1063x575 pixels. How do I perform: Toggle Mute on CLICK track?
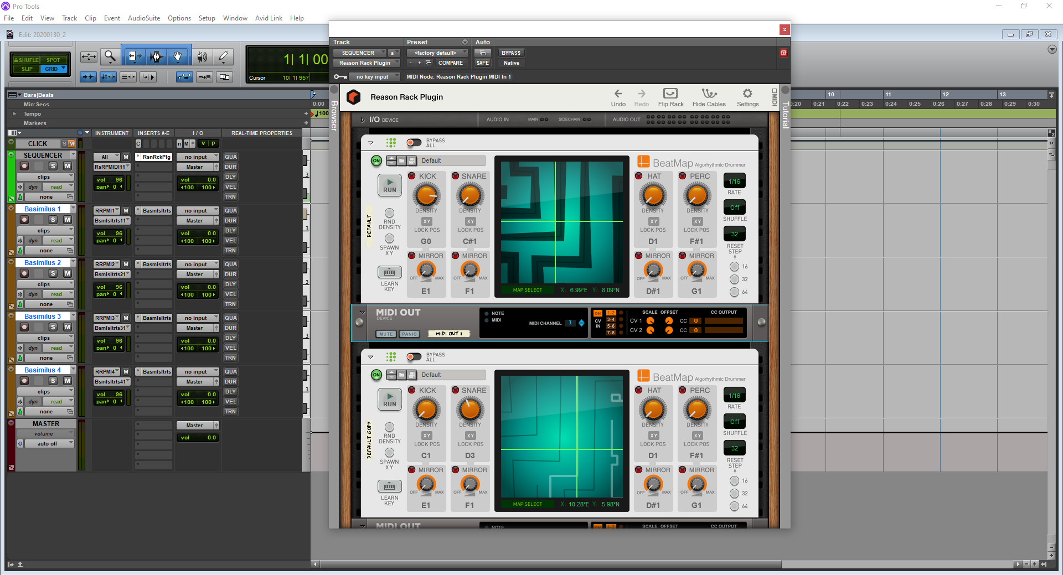point(71,144)
